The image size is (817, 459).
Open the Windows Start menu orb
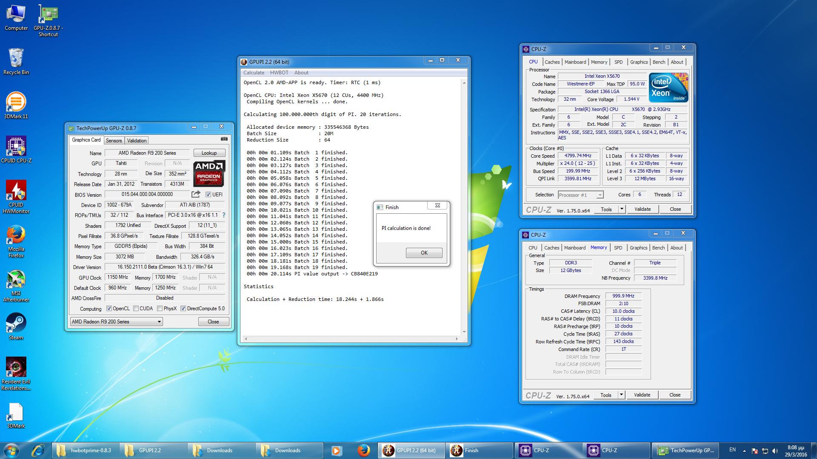click(11, 450)
